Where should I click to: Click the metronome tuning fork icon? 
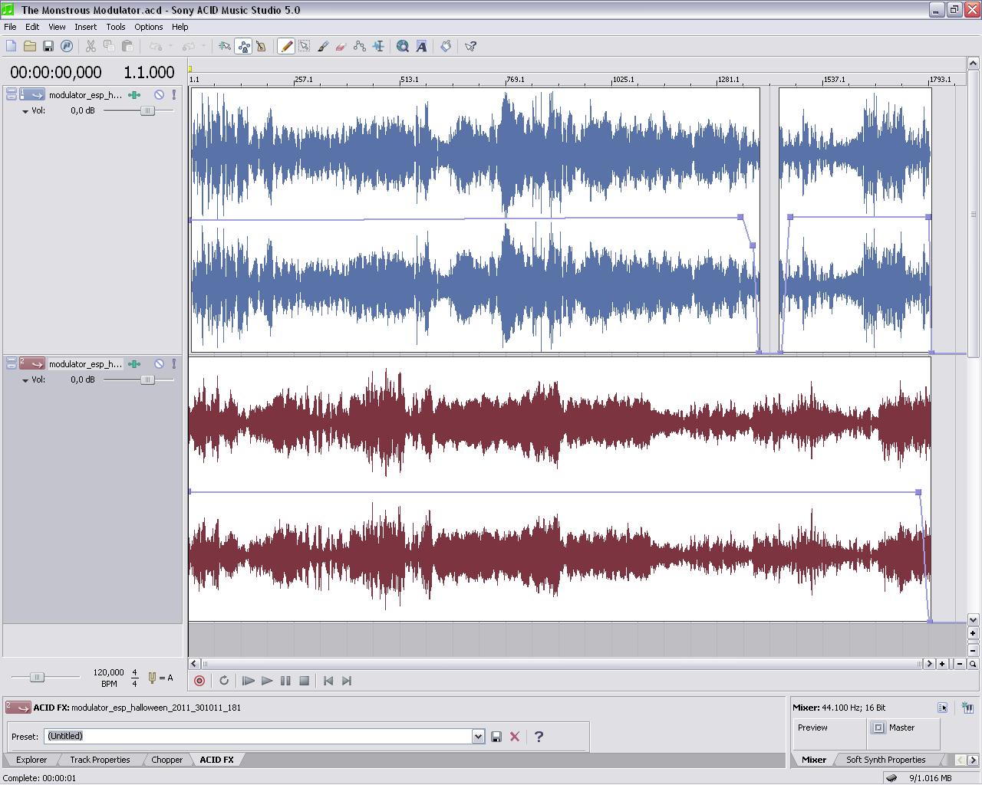click(152, 678)
